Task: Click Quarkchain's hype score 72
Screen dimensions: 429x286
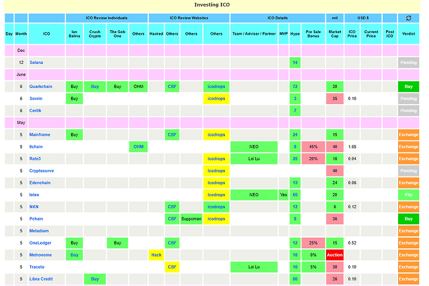Action: click(x=295, y=87)
